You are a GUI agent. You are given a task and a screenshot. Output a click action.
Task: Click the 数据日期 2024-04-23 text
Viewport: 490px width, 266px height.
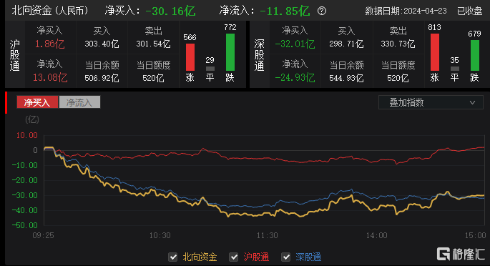tap(406, 11)
